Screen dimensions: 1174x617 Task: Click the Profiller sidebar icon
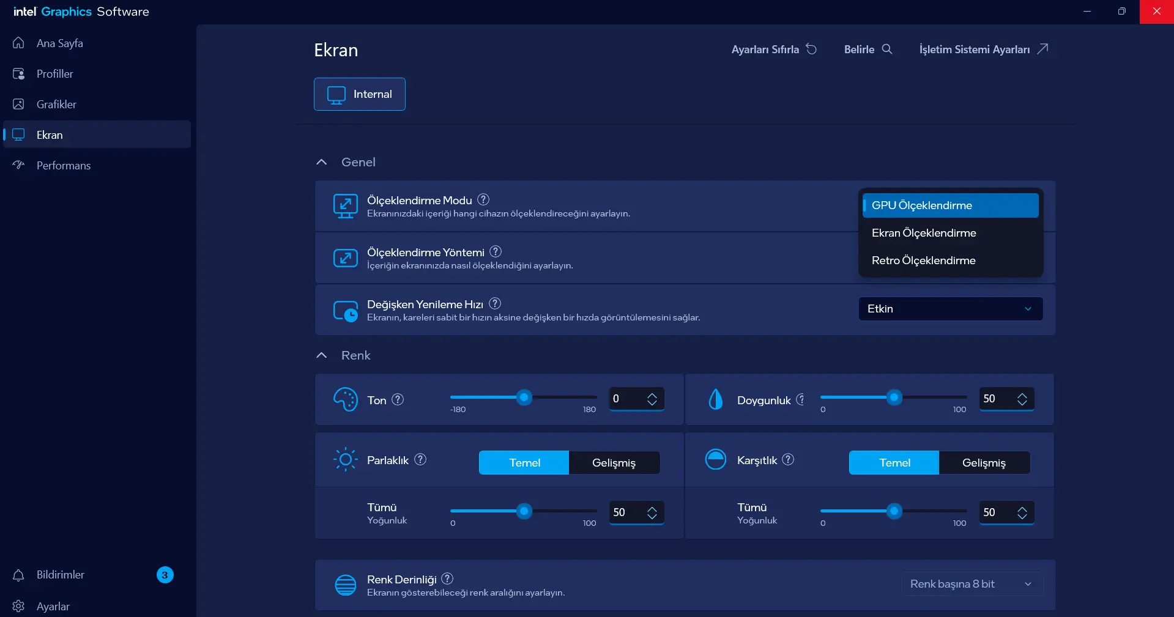19,73
